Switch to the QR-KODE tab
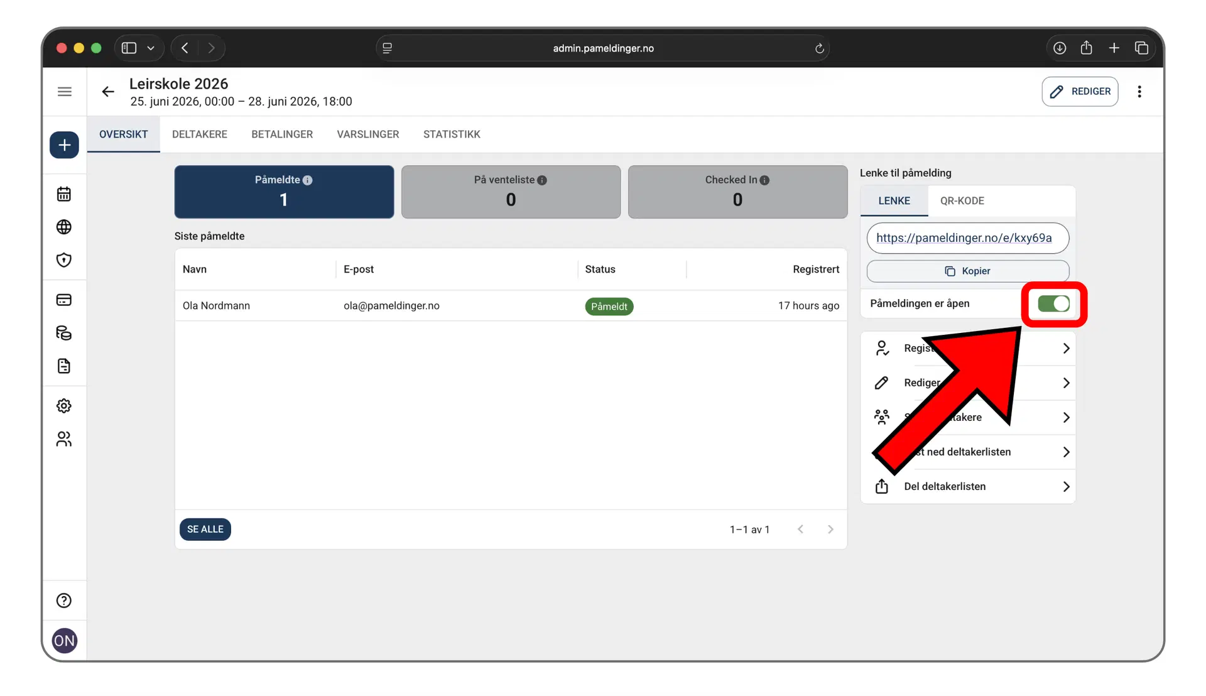This screenshot has width=1206, height=696. [x=962, y=201]
